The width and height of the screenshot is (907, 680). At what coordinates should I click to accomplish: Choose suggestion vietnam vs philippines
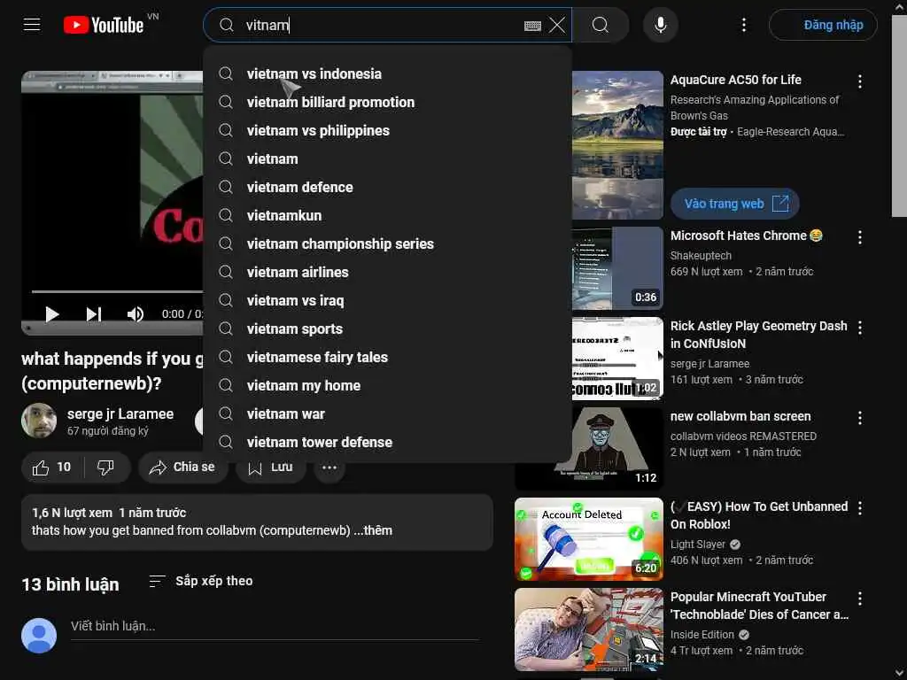point(388,131)
